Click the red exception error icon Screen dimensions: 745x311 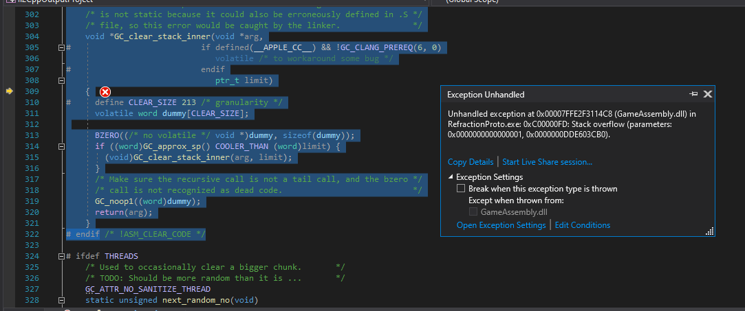pyautogui.click(x=105, y=92)
